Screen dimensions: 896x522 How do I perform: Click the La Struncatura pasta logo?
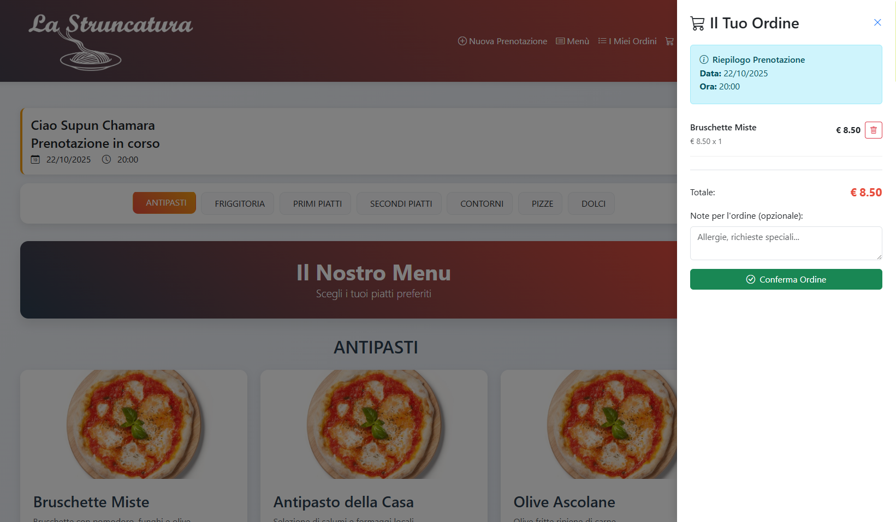110,41
